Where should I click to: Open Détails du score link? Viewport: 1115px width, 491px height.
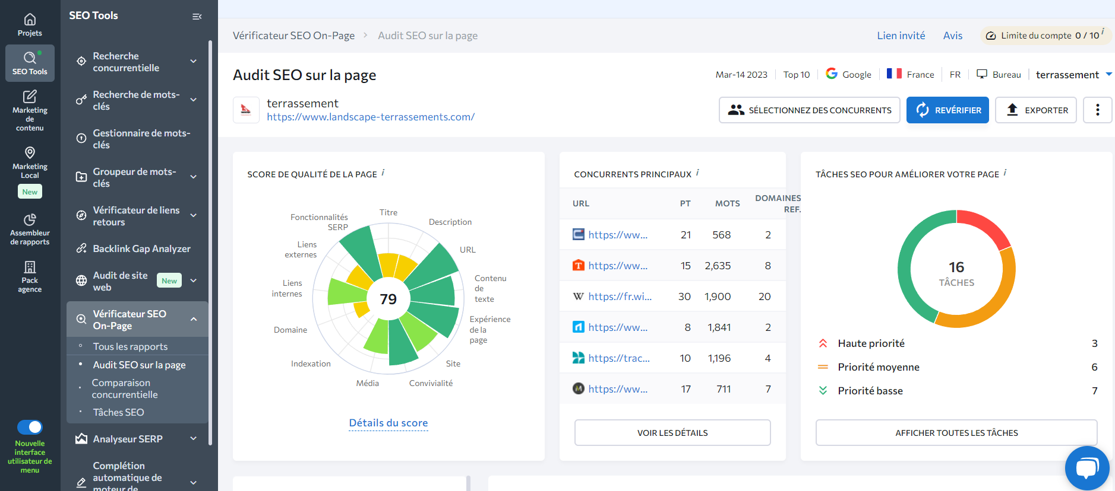click(x=388, y=423)
